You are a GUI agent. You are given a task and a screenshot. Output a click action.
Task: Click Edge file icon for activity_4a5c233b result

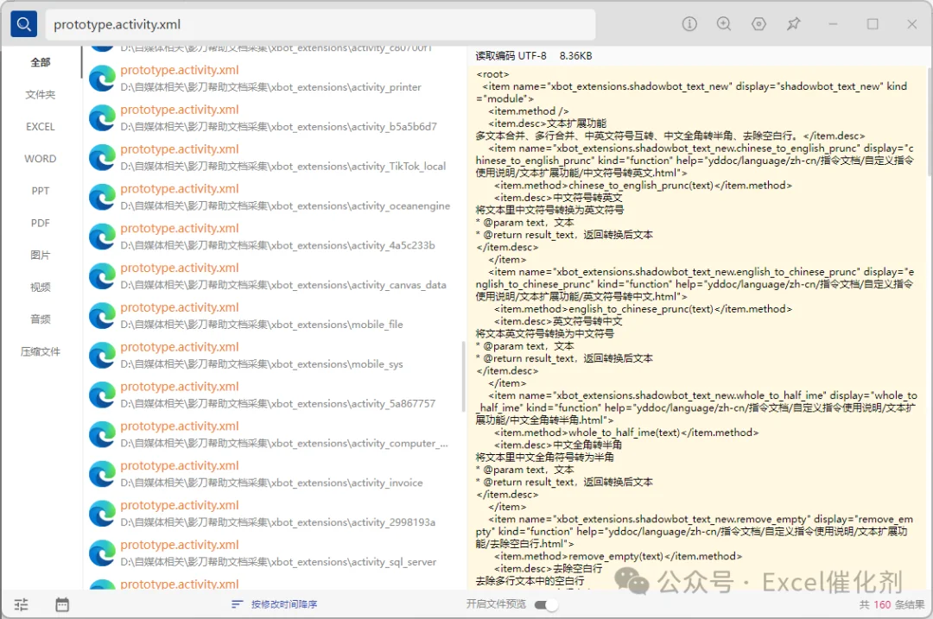pyautogui.click(x=102, y=237)
